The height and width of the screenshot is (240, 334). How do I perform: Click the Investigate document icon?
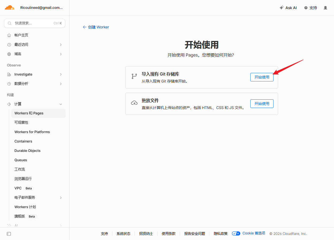pyautogui.click(x=9, y=74)
